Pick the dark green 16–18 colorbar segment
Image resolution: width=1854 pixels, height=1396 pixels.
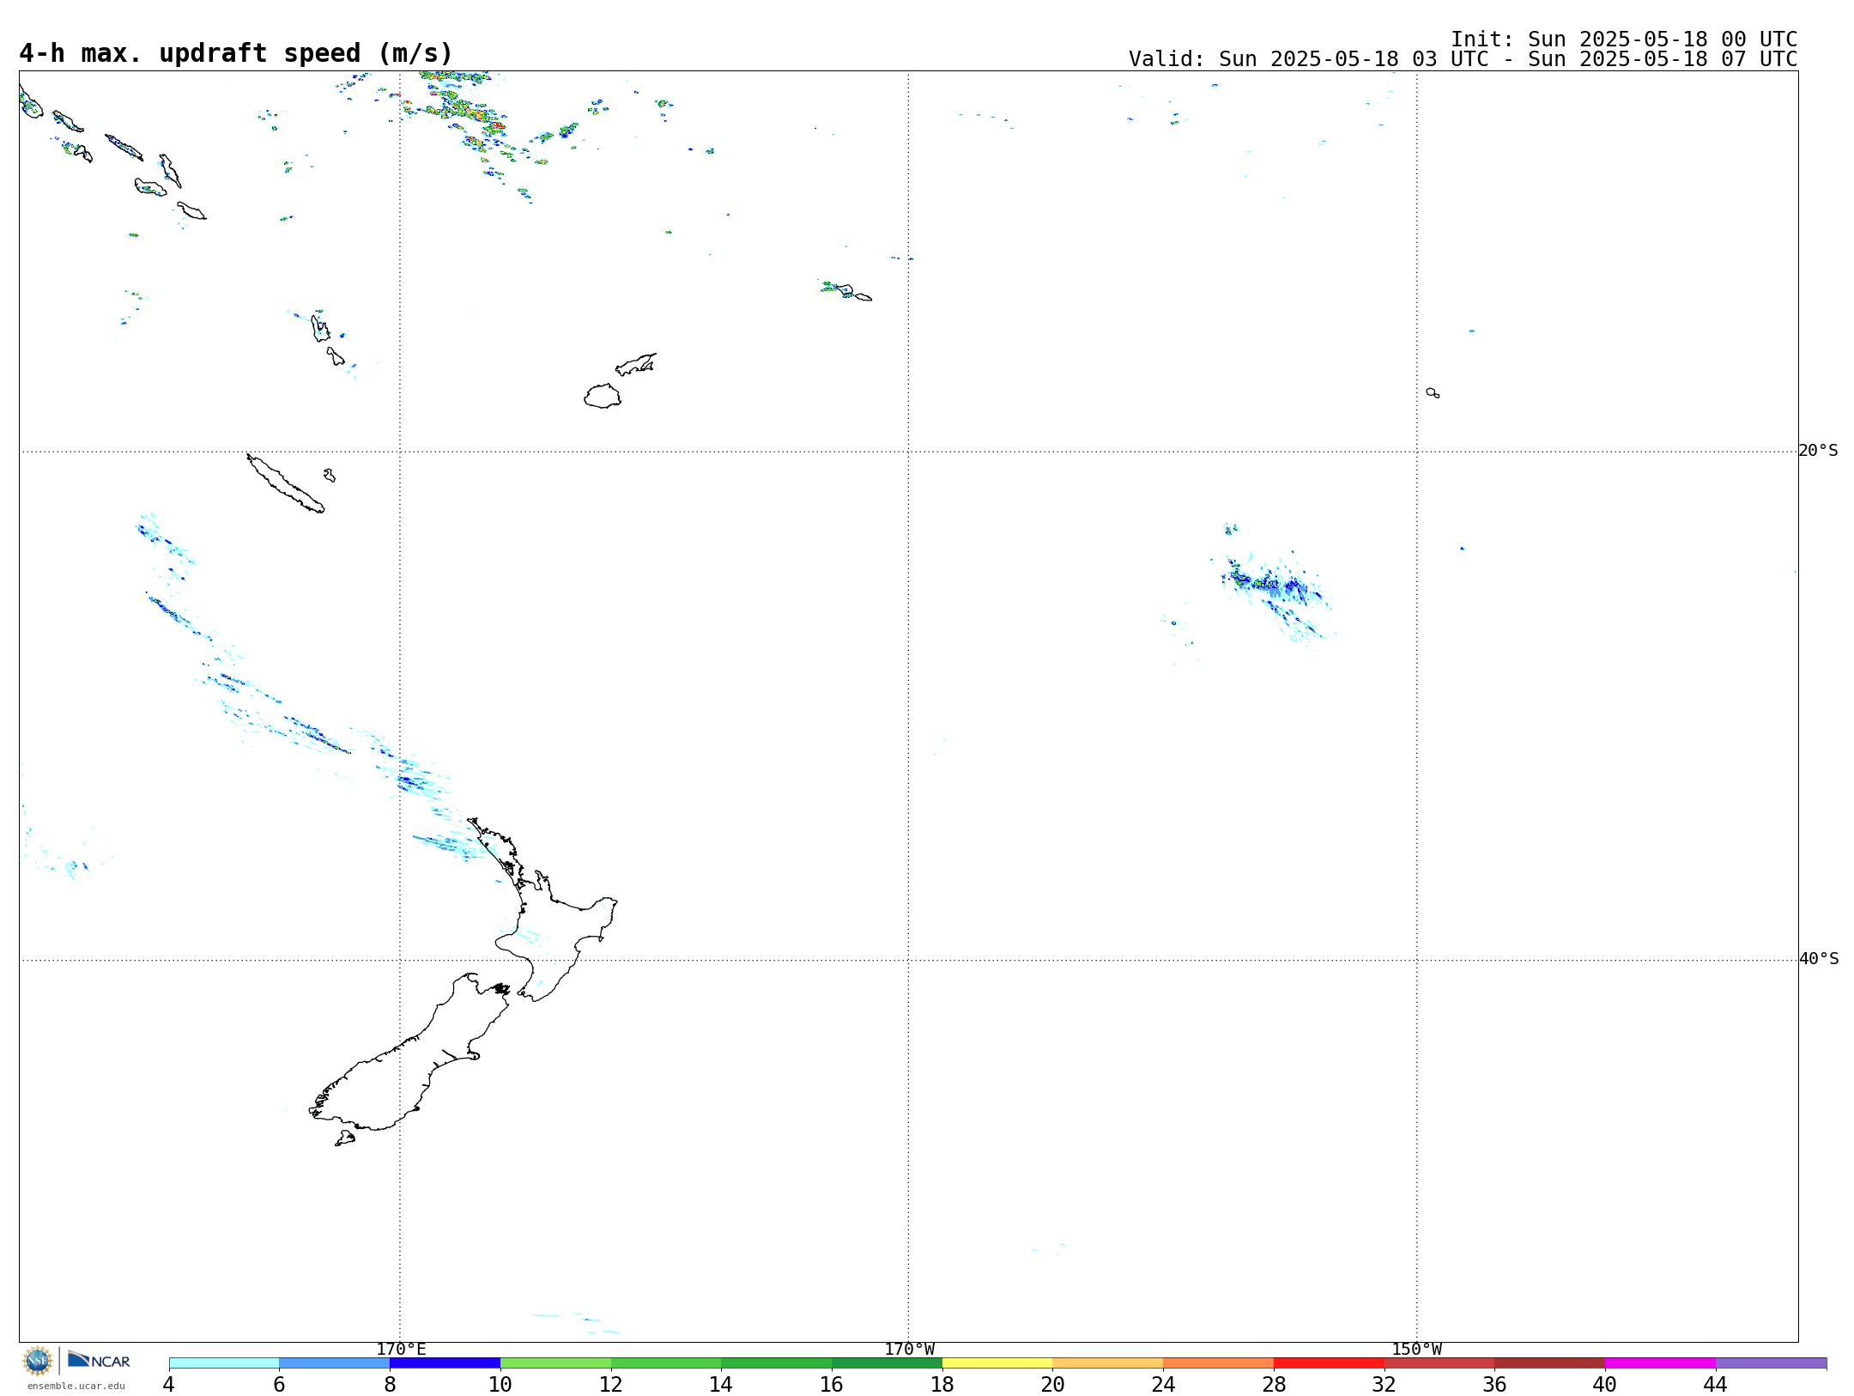[887, 1363]
